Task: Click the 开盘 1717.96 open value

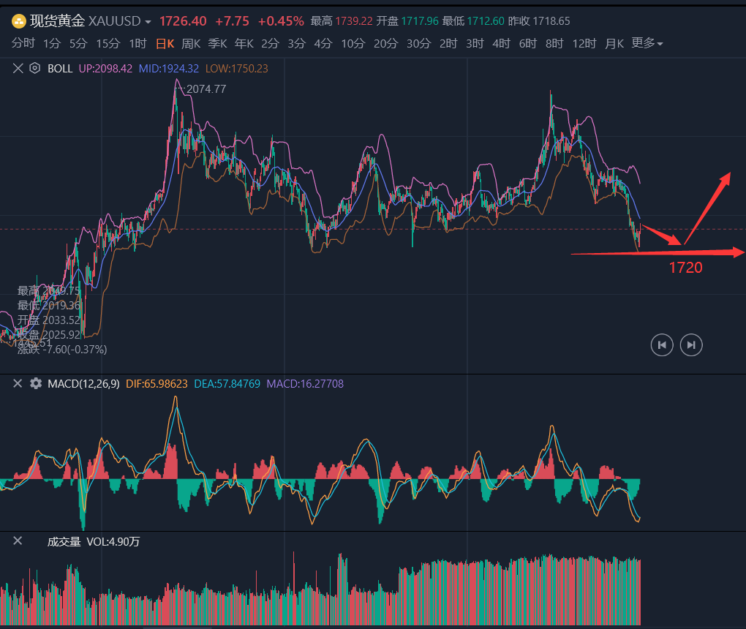Action: point(407,21)
